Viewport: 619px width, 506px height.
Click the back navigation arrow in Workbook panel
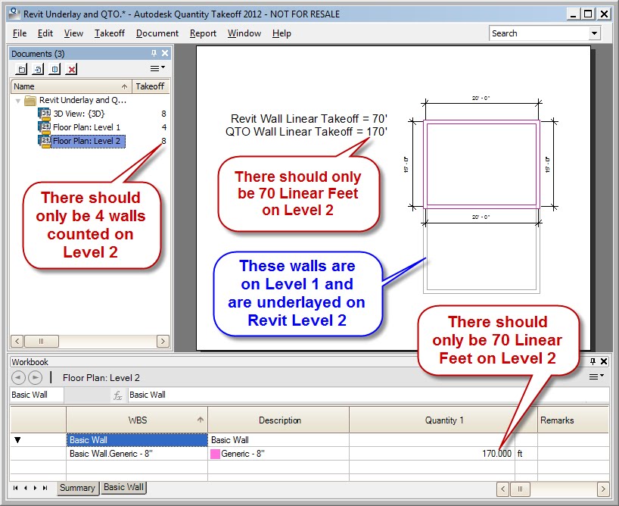[x=17, y=377]
